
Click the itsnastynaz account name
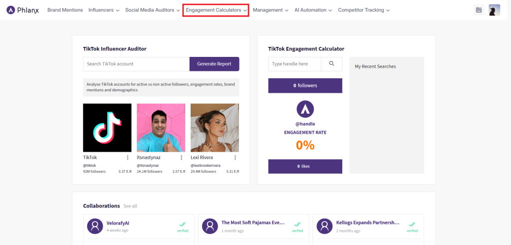click(149, 158)
